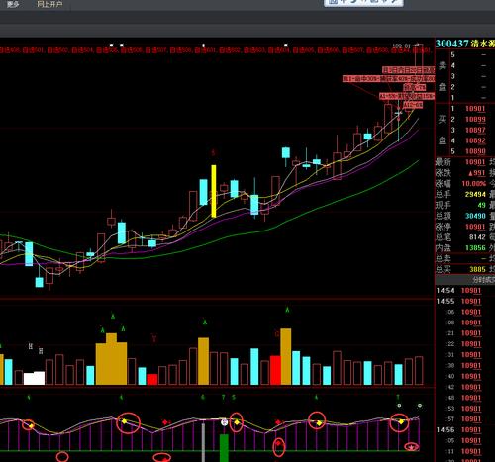Open the 网上开户 menu item

[x=49, y=4]
